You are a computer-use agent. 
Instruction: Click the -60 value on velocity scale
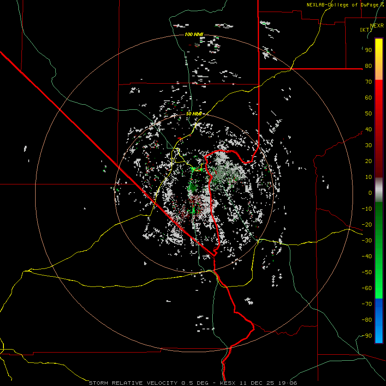(x=367, y=288)
